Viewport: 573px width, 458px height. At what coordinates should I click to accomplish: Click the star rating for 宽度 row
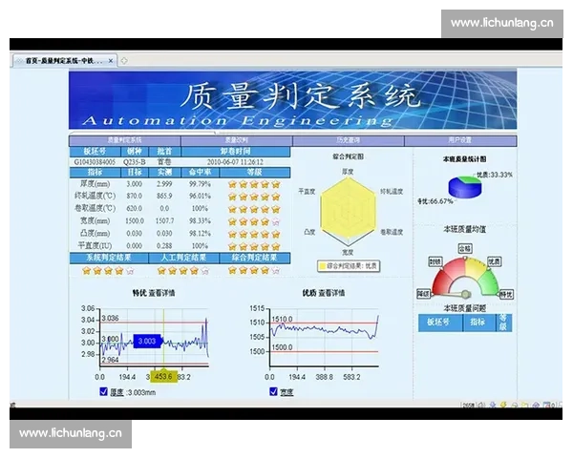click(x=254, y=221)
